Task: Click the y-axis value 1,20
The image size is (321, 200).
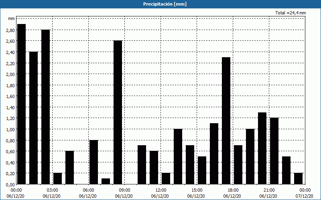Action: [x=10, y=118]
